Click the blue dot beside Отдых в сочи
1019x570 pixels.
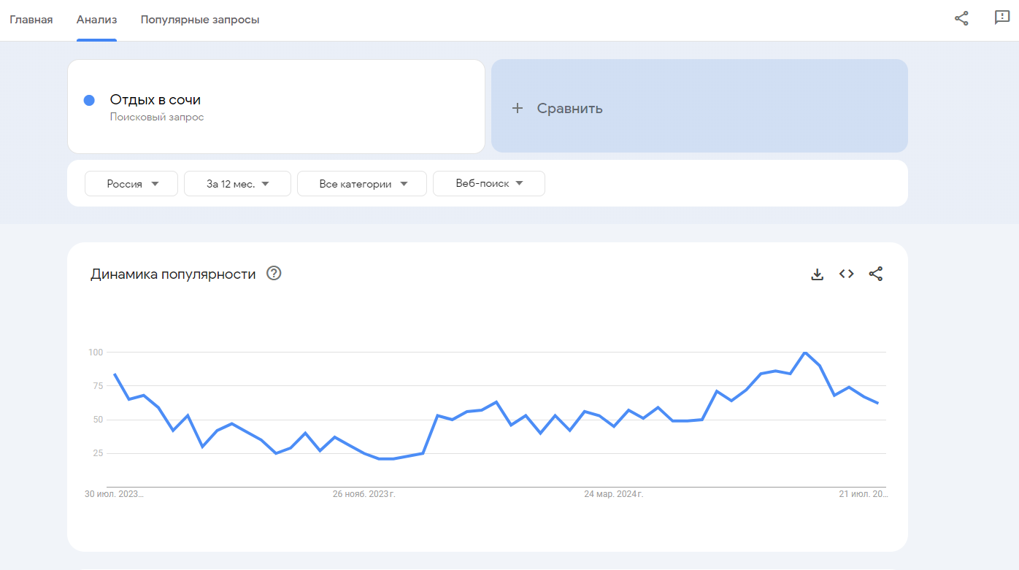pyautogui.click(x=89, y=101)
